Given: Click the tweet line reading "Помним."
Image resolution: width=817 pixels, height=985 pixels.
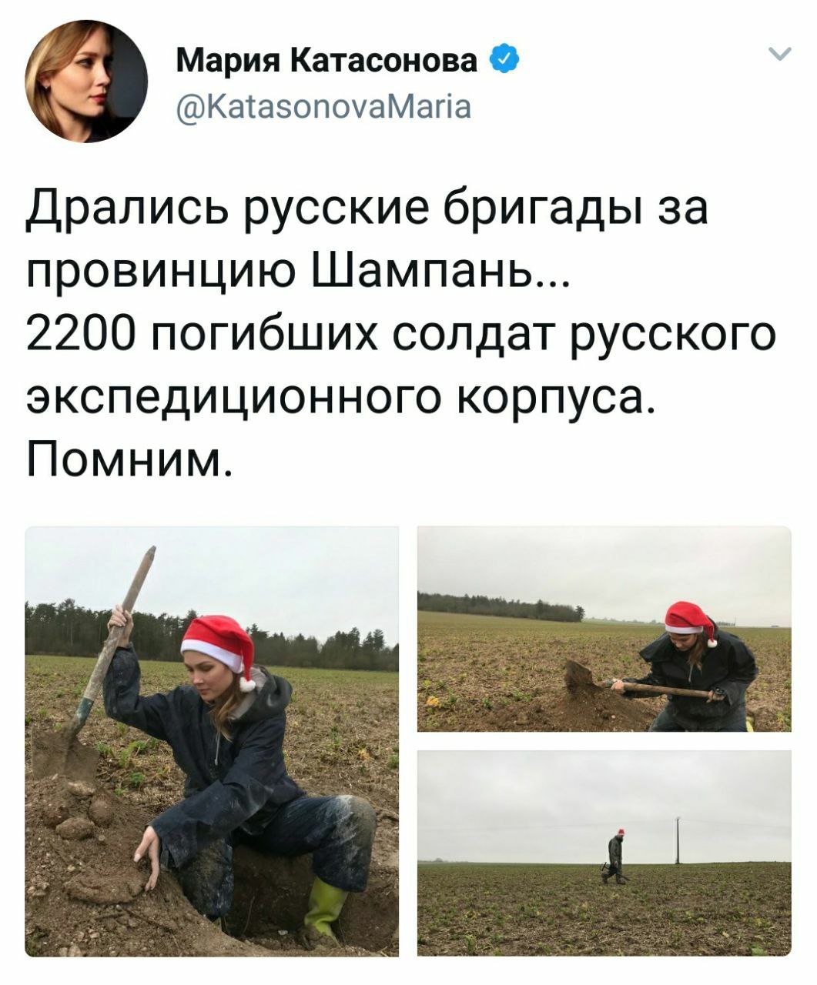Looking at the screenshot, I should [129, 459].
